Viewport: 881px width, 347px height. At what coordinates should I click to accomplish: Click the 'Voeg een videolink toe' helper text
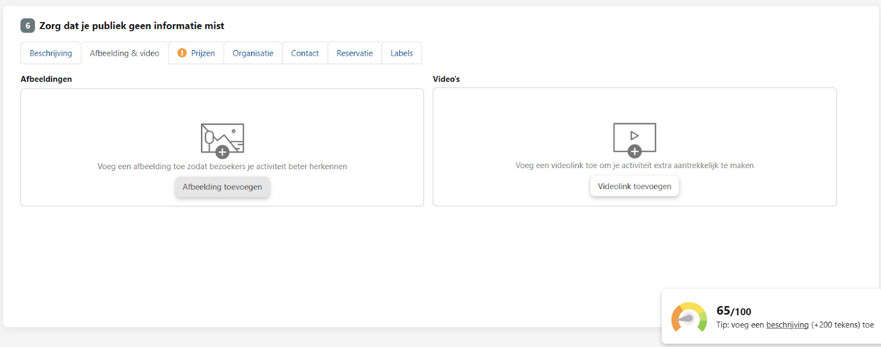[x=634, y=165]
